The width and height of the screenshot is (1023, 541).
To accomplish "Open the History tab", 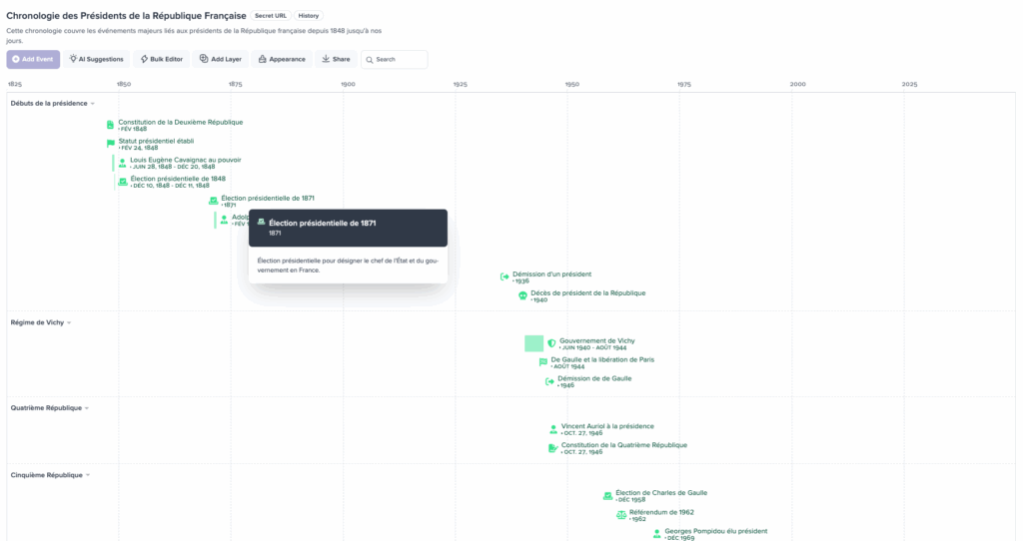I will 310,16.
